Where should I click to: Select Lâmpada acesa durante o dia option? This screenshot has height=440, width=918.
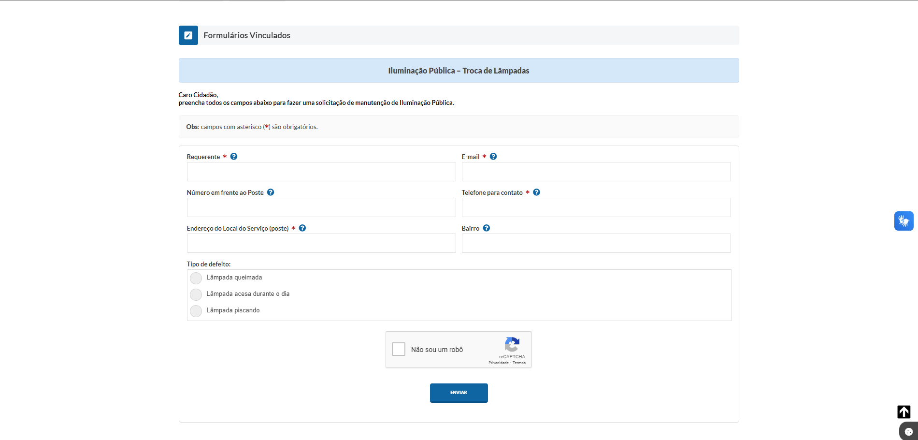[196, 294]
